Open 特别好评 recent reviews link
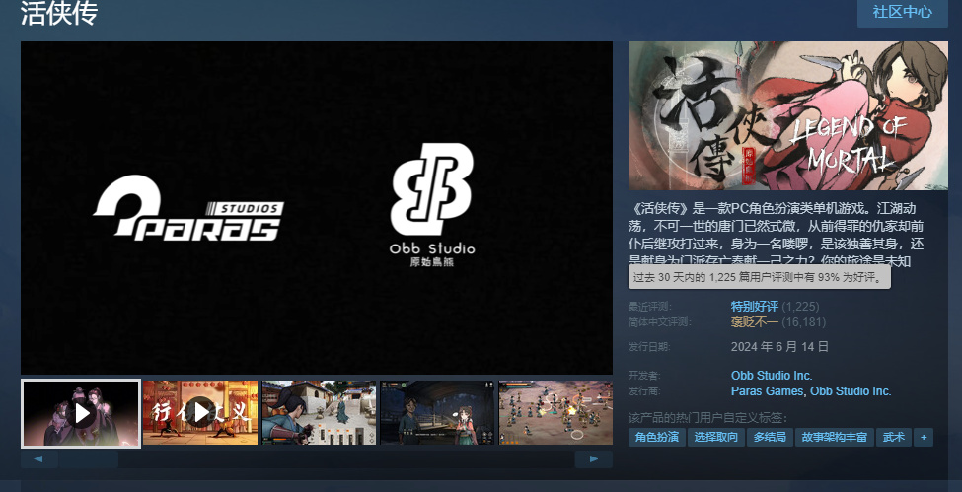The width and height of the screenshot is (962, 492). coord(754,306)
